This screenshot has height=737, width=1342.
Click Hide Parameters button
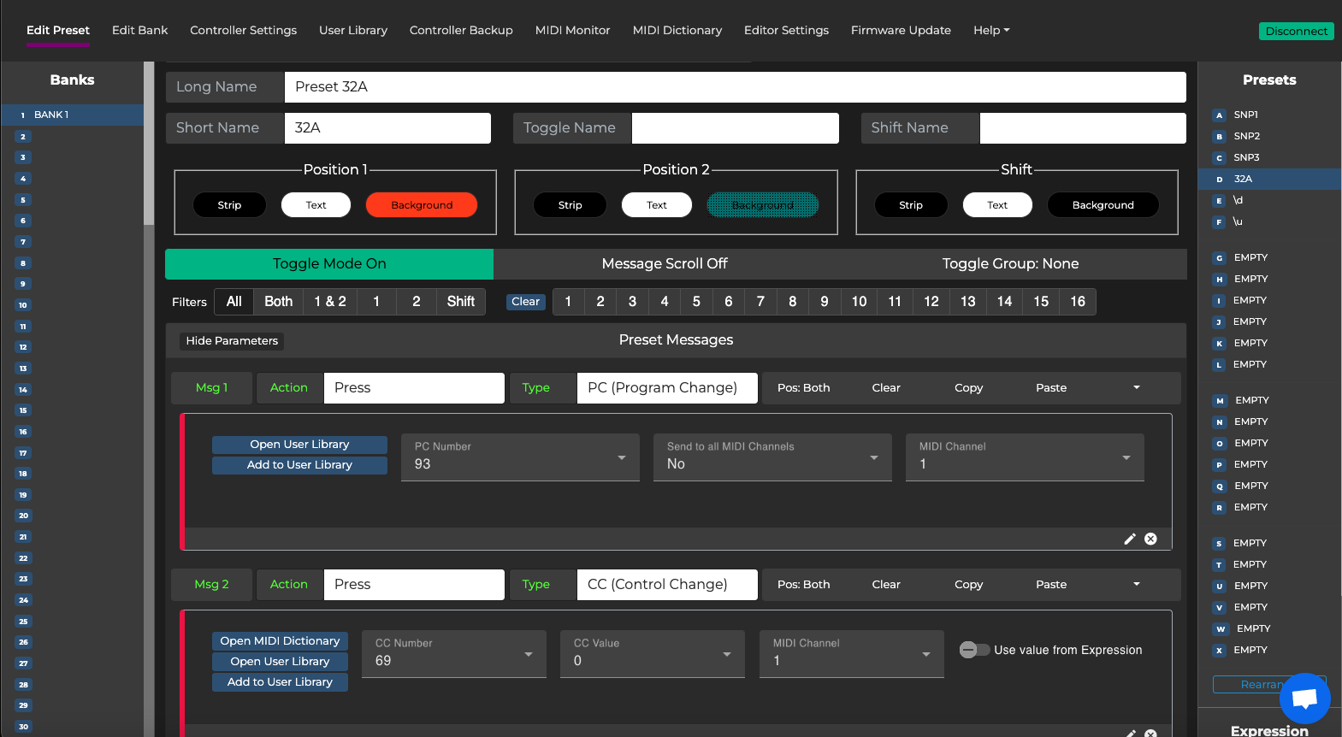click(232, 340)
